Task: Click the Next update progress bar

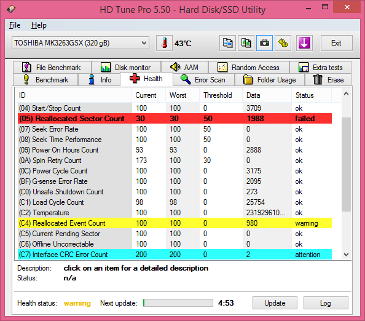Action: coord(178,303)
